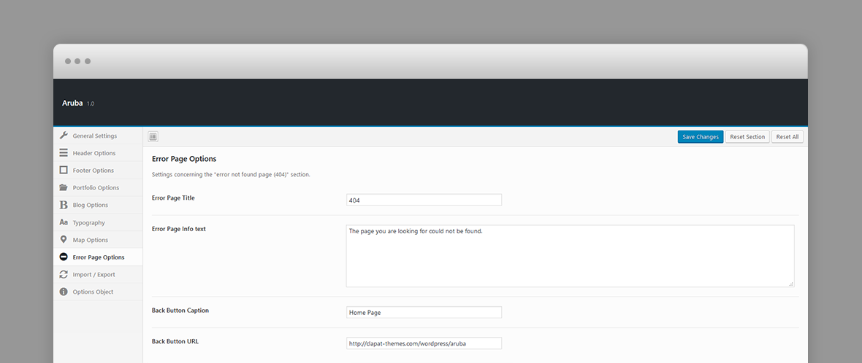Open Blog Options section
862x363 pixels.
pos(98,205)
